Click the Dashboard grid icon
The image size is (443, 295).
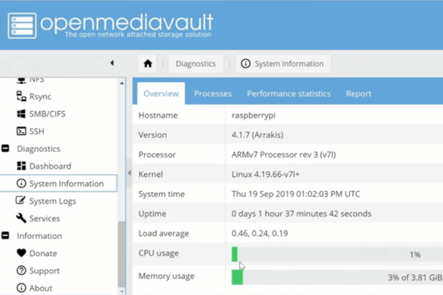click(21, 166)
